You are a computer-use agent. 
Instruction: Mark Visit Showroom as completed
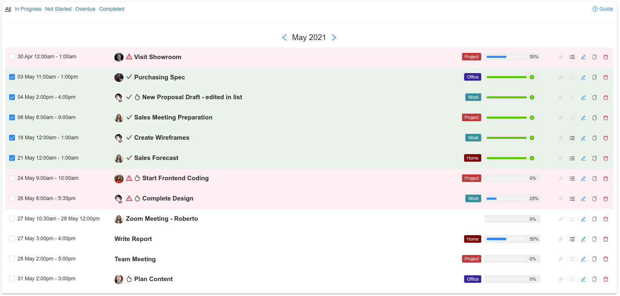(12, 57)
